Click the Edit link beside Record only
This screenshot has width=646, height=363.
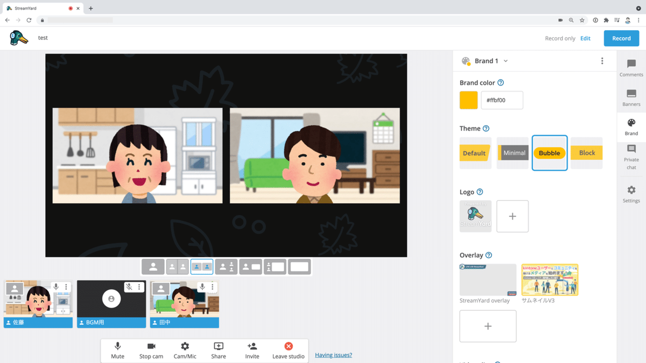point(585,38)
